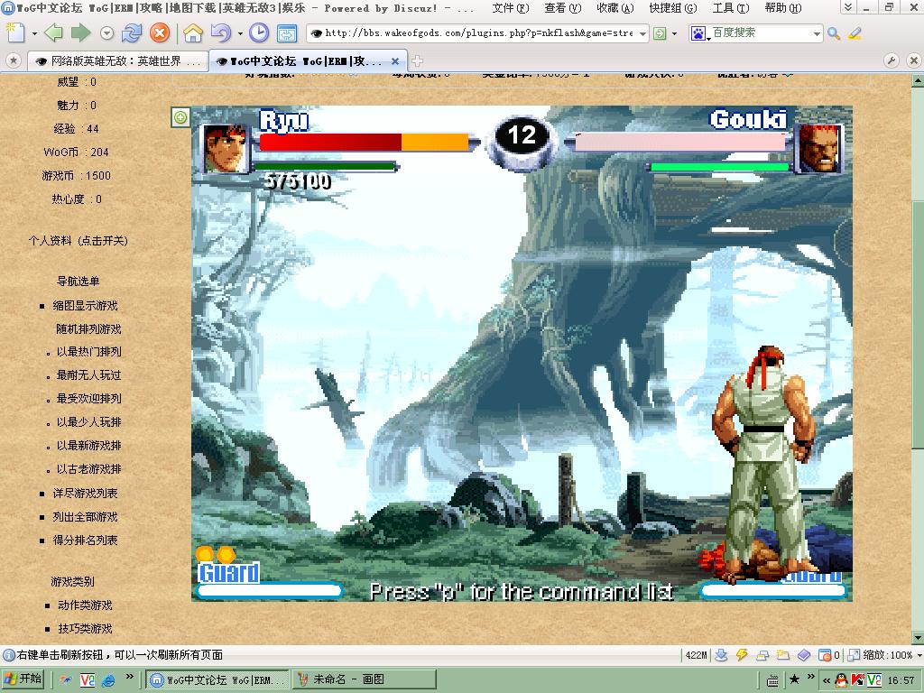Click the highlighter pen icon
Viewport: 924px width, 693px height.
pos(855,33)
